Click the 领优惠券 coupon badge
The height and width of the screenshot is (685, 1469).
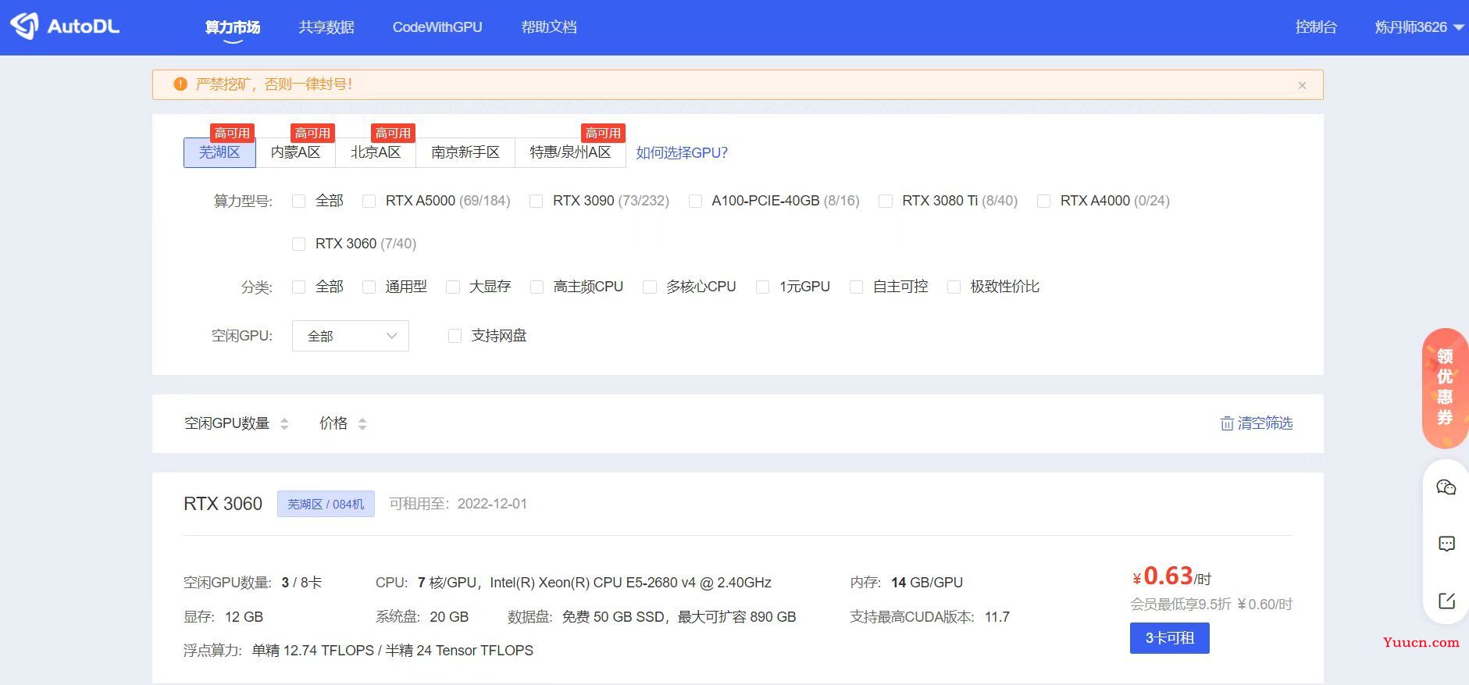coord(1445,388)
